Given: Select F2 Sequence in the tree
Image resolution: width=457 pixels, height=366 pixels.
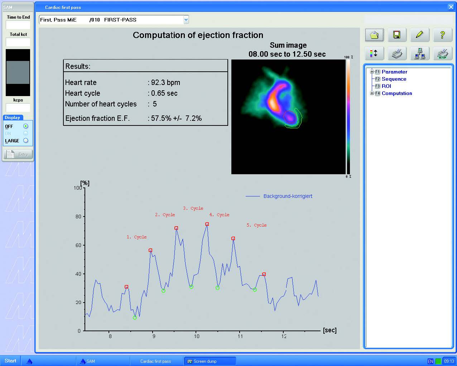Looking at the screenshot, I should (x=394, y=79).
